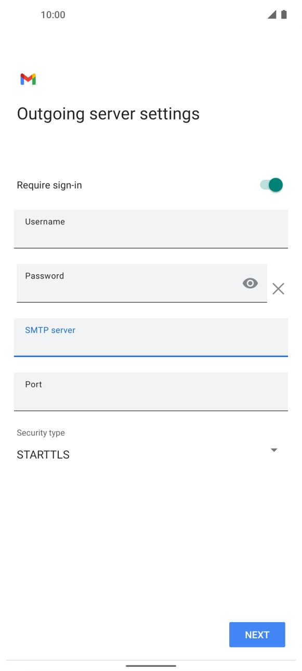Click the NEXT button

[257, 634]
